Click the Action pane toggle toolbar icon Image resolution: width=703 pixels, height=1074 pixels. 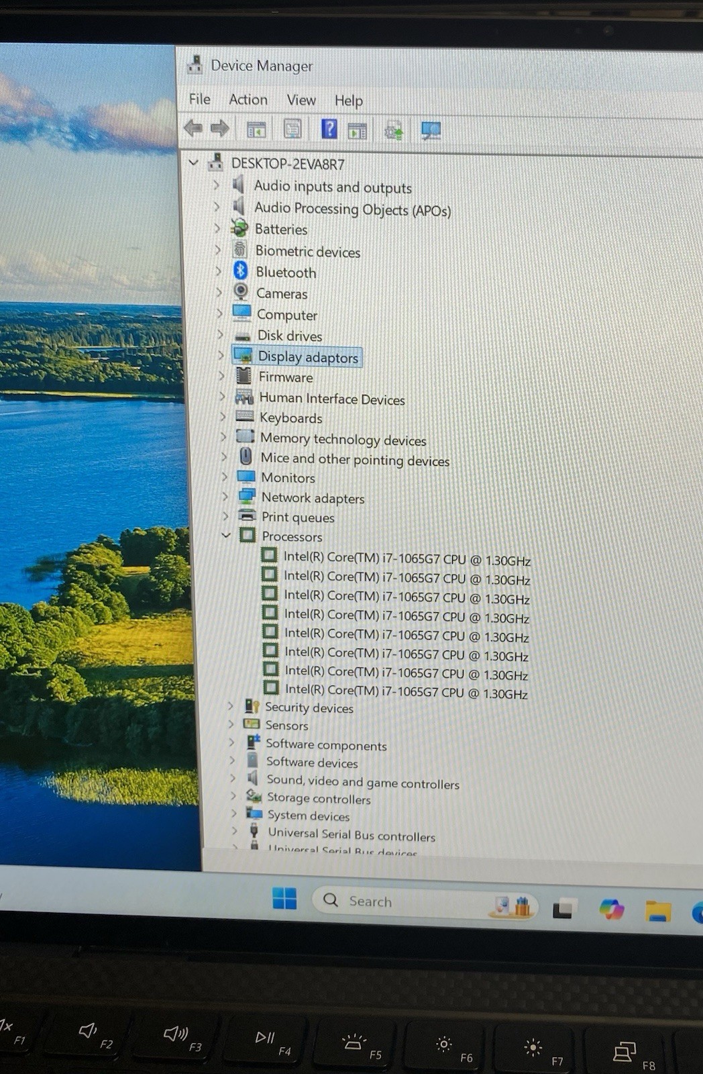coord(358,130)
